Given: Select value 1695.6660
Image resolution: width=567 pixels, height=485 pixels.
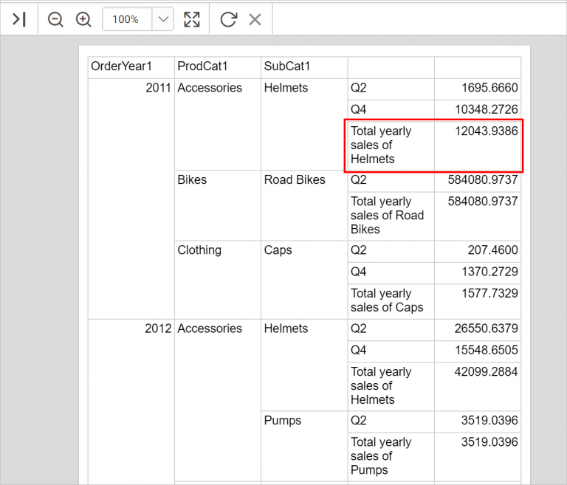Looking at the screenshot, I should pyautogui.click(x=478, y=89).
